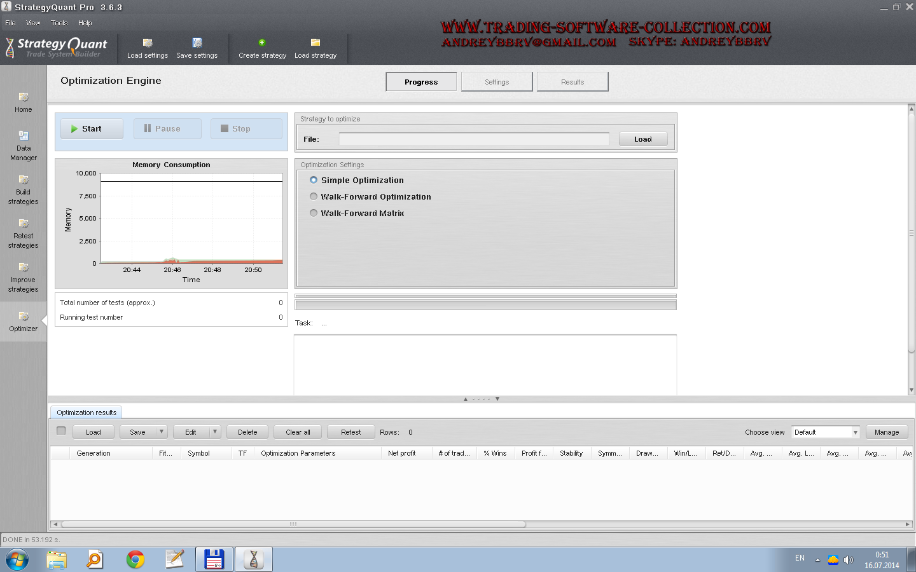Switch to the Settings tab
Image resolution: width=916 pixels, height=572 pixels.
(497, 82)
